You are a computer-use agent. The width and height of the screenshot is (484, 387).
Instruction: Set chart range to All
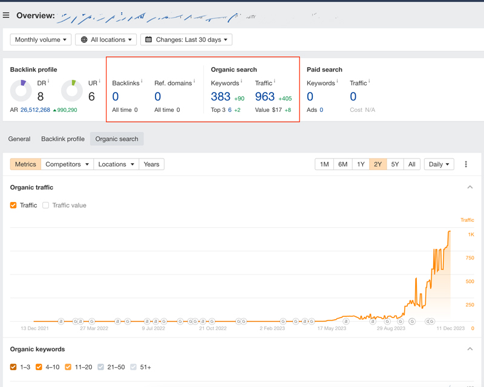[x=412, y=164]
